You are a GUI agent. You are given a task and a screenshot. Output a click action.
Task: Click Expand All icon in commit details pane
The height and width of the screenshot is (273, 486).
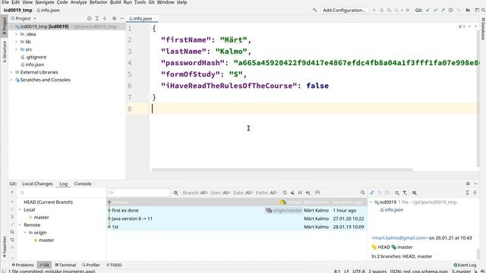point(467,193)
